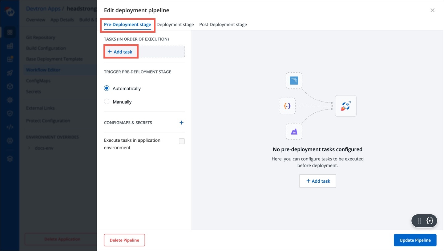Click the red Delete Pipeline button

point(124,240)
